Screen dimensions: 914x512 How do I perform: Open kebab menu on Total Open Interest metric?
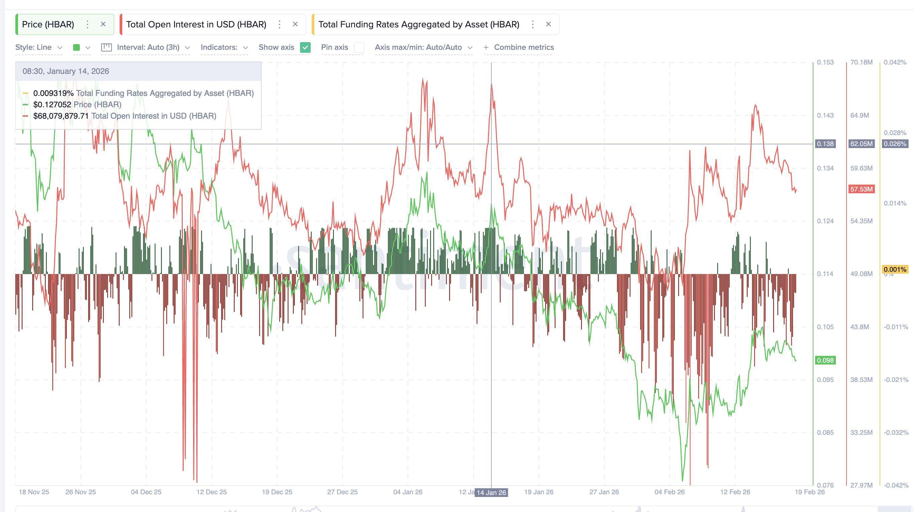coord(280,24)
